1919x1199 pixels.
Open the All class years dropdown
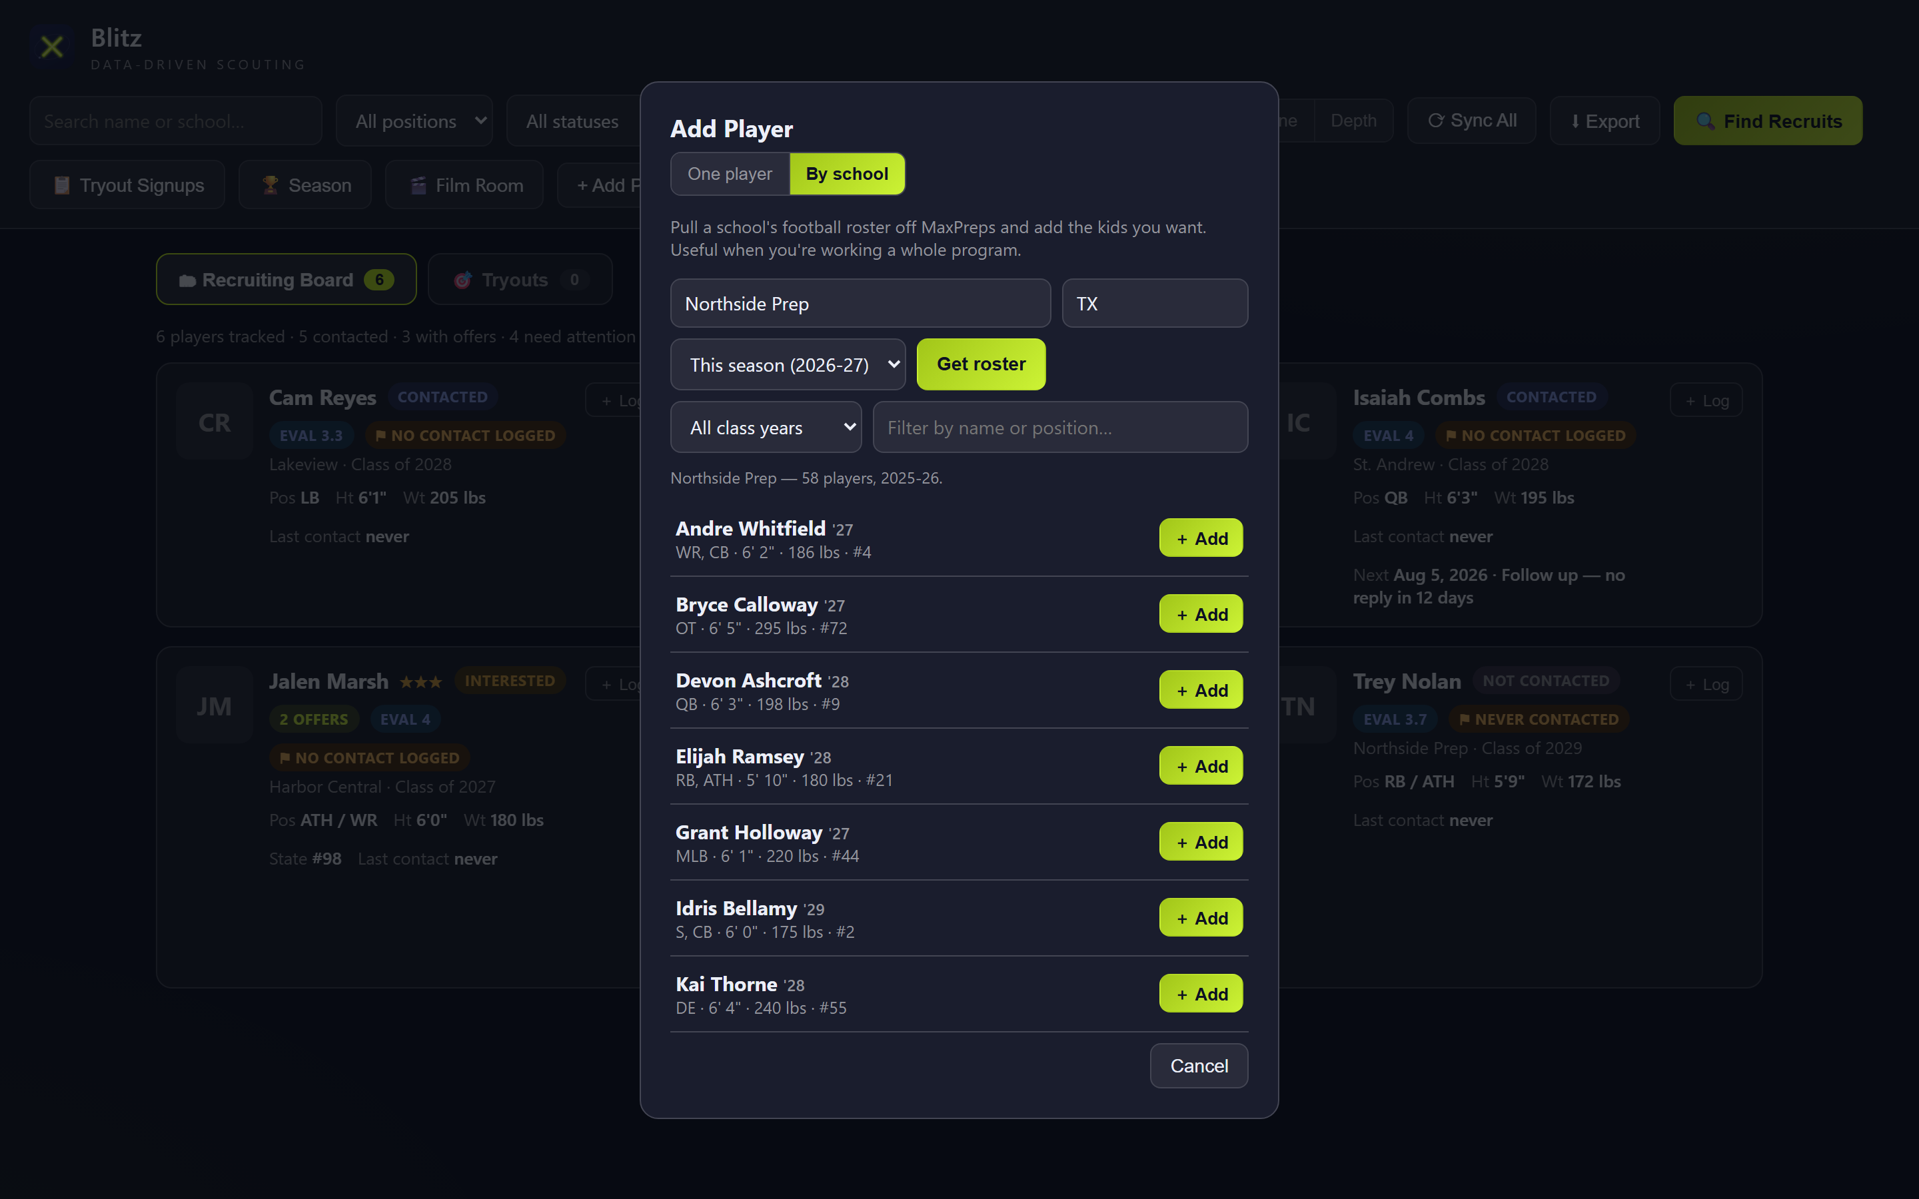pyautogui.click(x=766, y=428)
